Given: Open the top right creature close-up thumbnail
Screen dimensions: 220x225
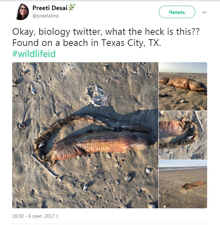Looking at the screenshot, I should (x=183, y=86).
